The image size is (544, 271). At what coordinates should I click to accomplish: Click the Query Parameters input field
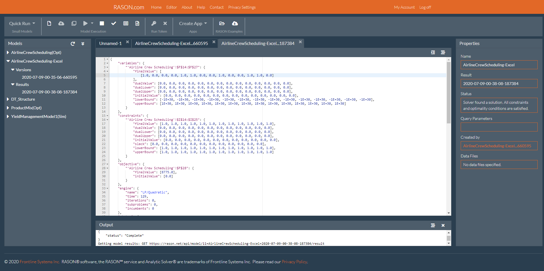click(499, 127)
